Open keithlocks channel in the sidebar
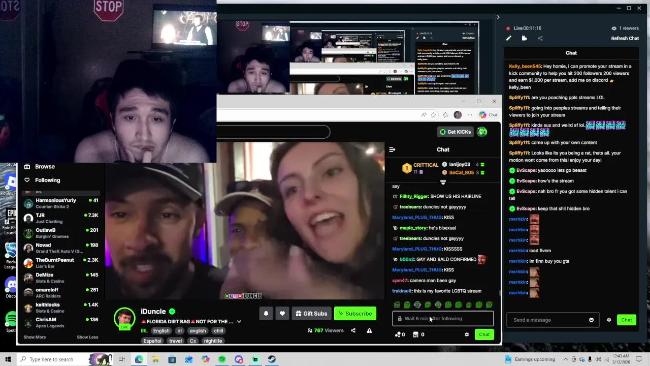Viewport: 650px width, 366px height. coord(61,308)
